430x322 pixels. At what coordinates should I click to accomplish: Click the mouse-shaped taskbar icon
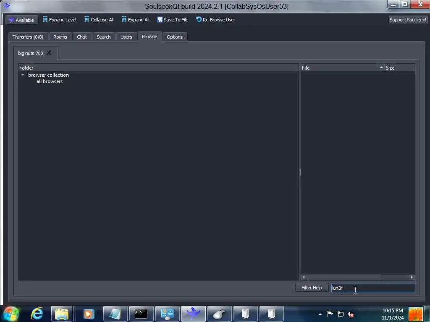point(219,314)
